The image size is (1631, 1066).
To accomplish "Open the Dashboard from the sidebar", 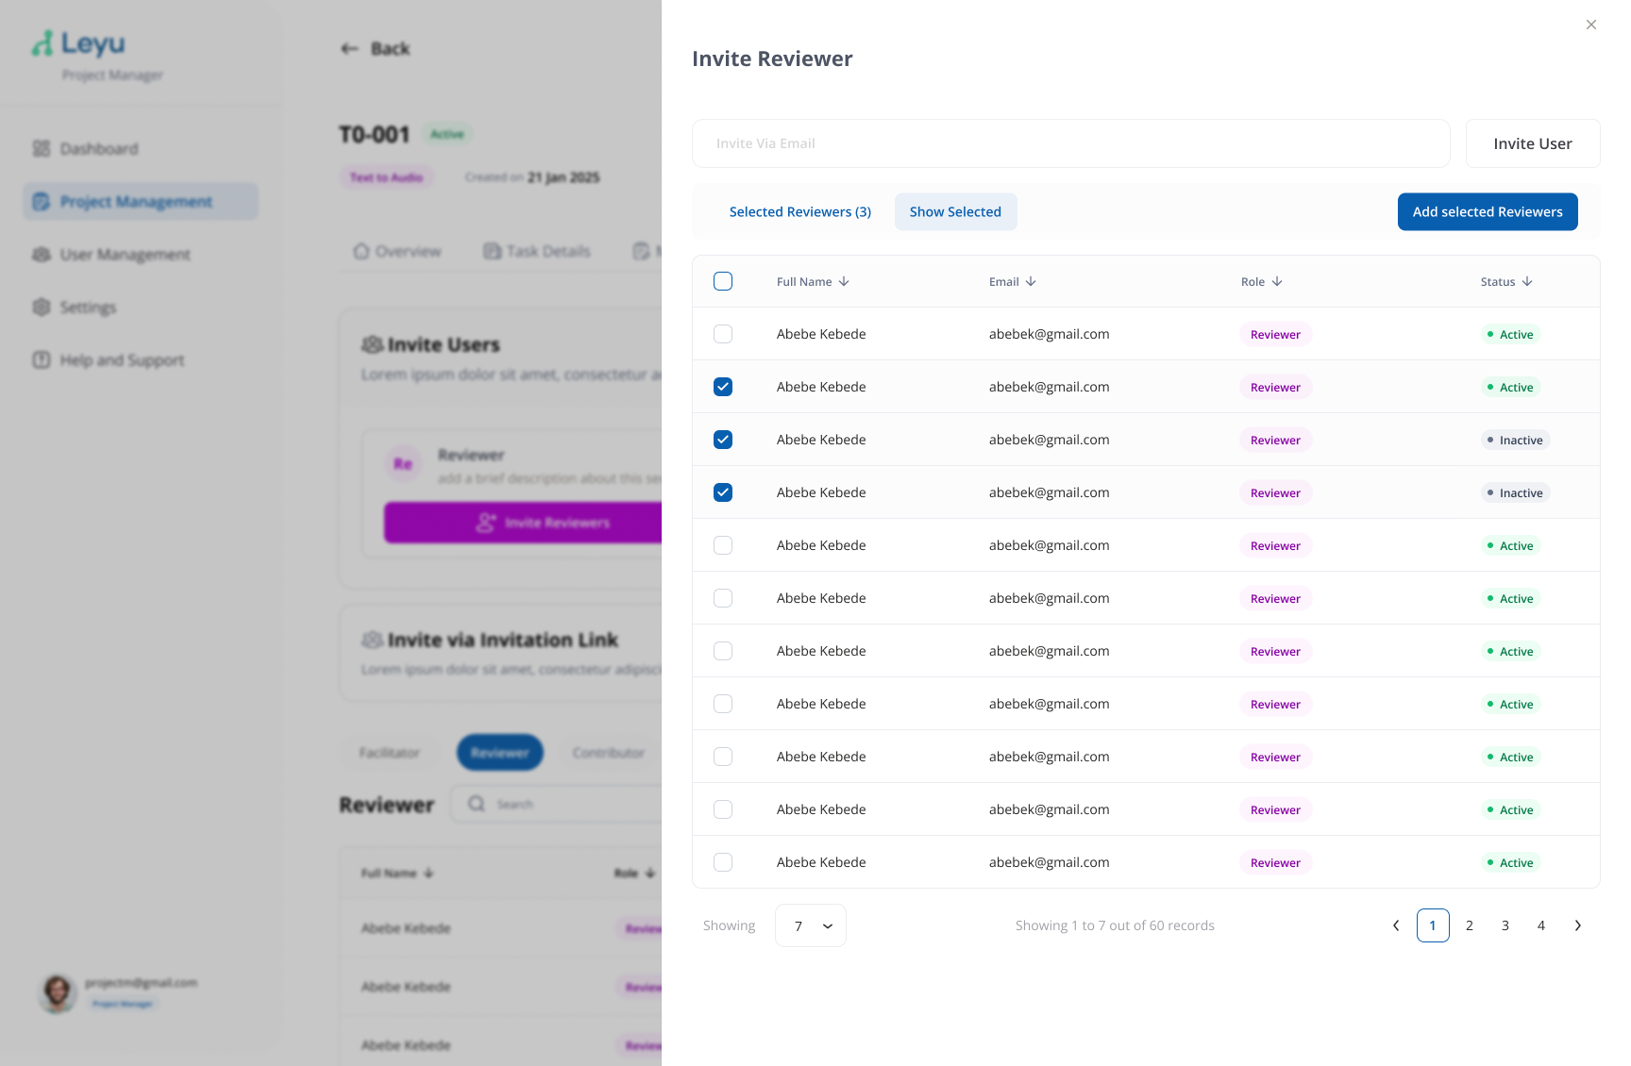I will point(98,148).
